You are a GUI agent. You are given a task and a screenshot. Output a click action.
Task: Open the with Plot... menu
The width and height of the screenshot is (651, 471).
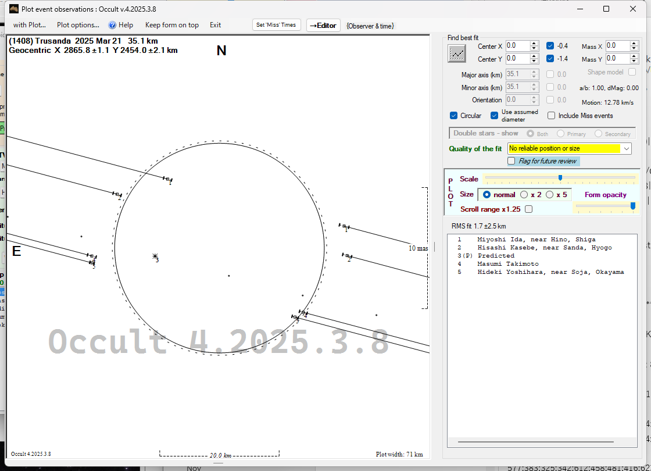pyautogui.click(x=29, y=25)
